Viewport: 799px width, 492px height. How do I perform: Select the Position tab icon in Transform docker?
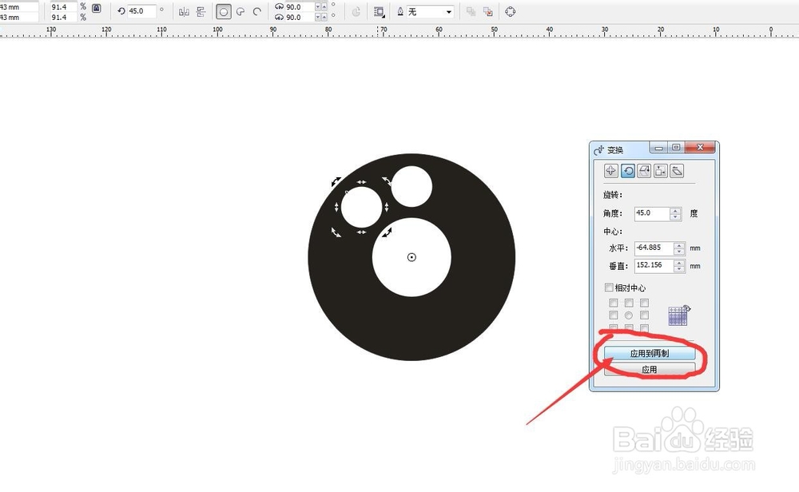[x=611, y=170]
